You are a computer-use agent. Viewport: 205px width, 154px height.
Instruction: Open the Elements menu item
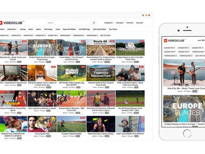(130, 23)
